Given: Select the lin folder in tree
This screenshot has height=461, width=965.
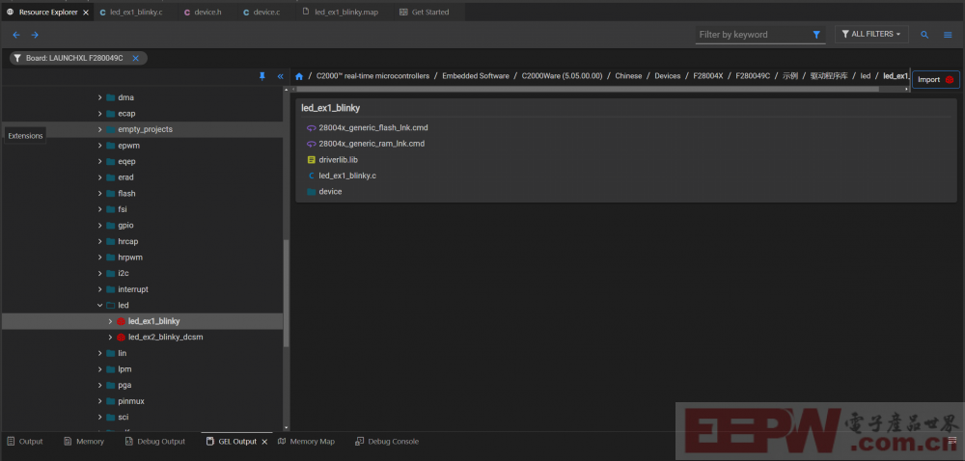Looking at the screenshot, I should (122, 353).
